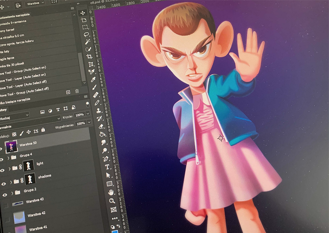Select the Dodge tool
329x233 pixels.
(104, 150)
